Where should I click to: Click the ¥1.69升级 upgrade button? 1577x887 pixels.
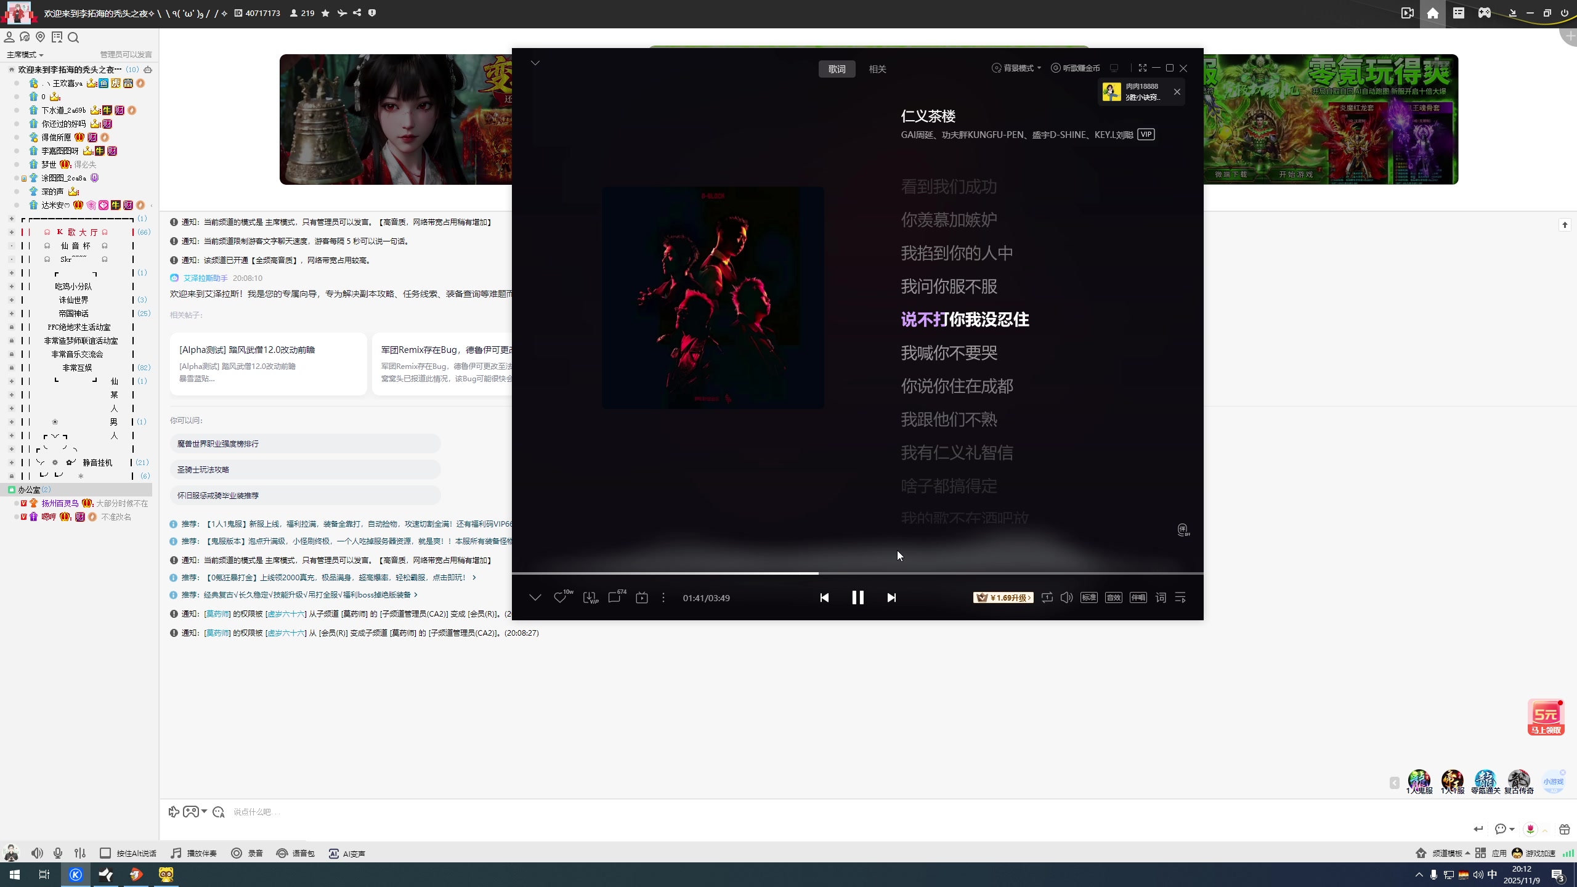[x=1002, y=597]
